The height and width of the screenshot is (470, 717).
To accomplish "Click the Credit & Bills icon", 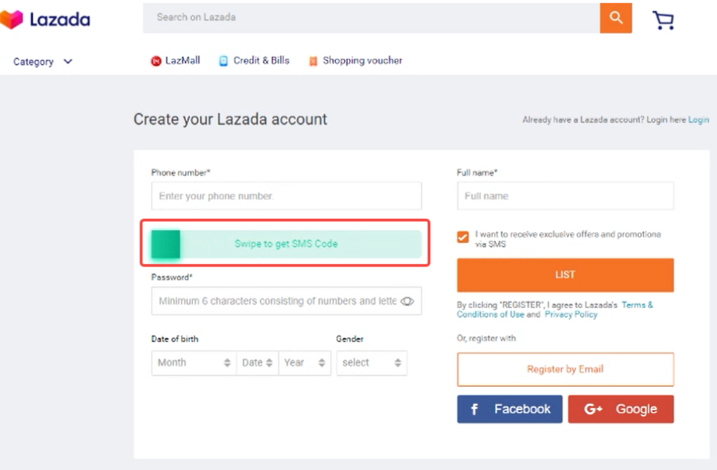I will [x=224, y=61].
